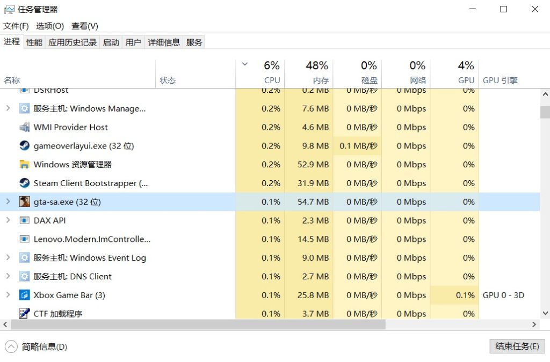Click the CTF 加载程序 icon

click(24, 313)
